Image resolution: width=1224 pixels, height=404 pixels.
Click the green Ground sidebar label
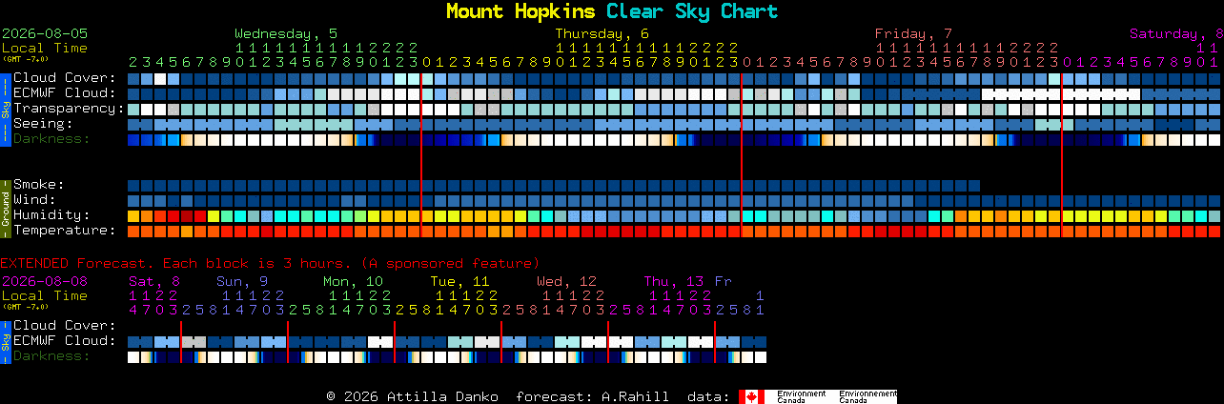5,208
